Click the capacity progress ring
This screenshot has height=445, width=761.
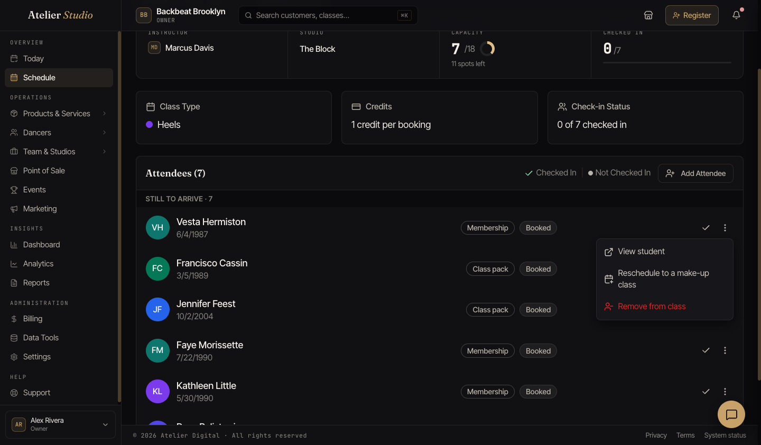(487, 49)
